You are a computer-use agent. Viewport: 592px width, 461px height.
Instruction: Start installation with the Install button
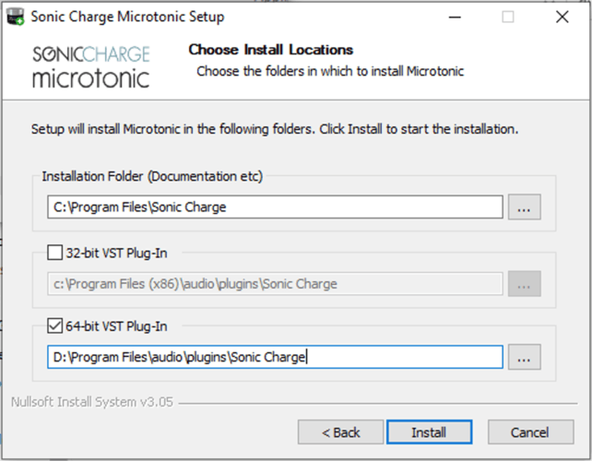(x=430, y=431)
